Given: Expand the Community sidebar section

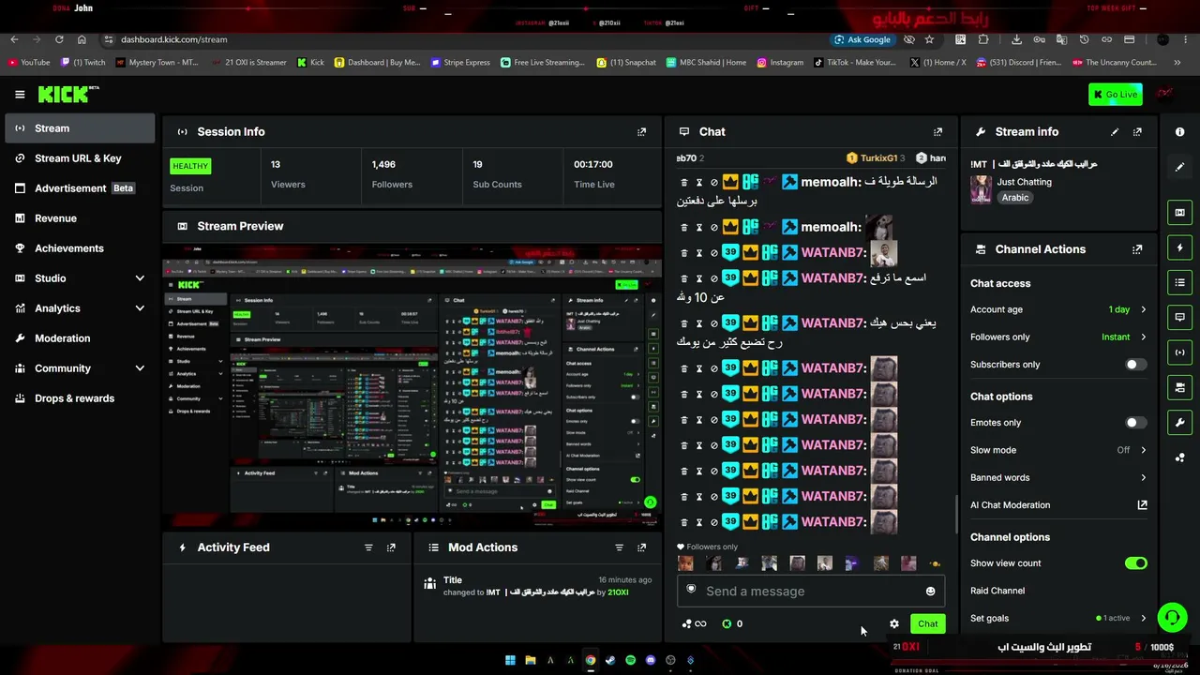Looking at the screenshot, I should [x=140, y=368].
